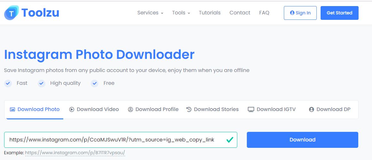Viewport: 372px width, 160px height.
Task: Click the checkmark icon beside Fast
Action: (8, 83)
